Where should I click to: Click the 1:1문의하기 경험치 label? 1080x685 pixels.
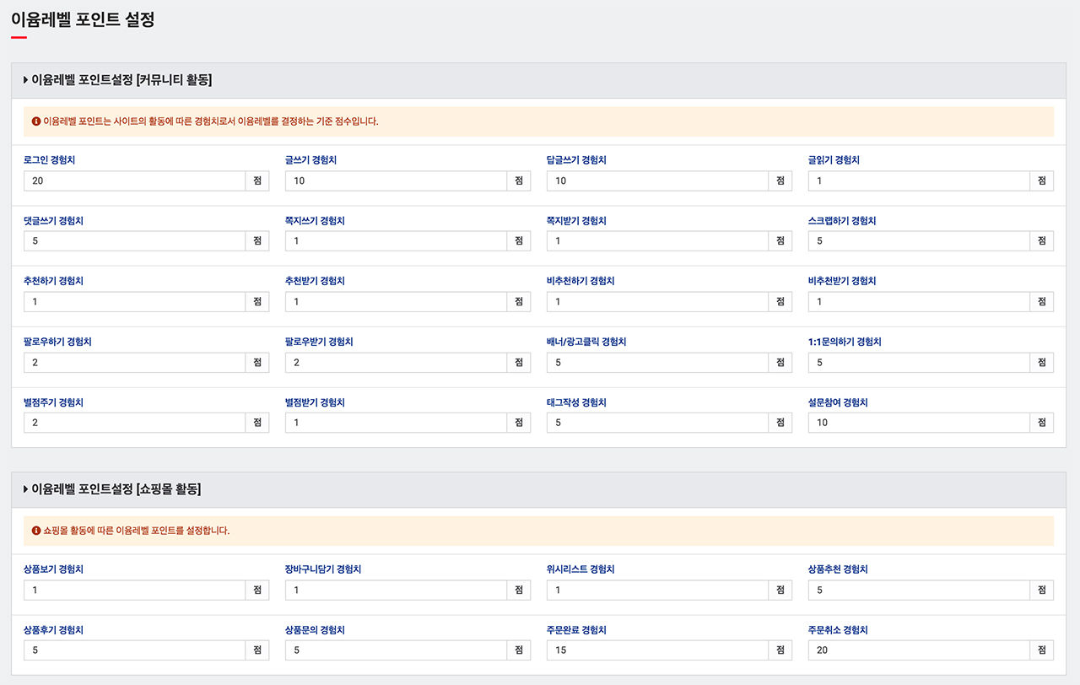tap(845, 342)
